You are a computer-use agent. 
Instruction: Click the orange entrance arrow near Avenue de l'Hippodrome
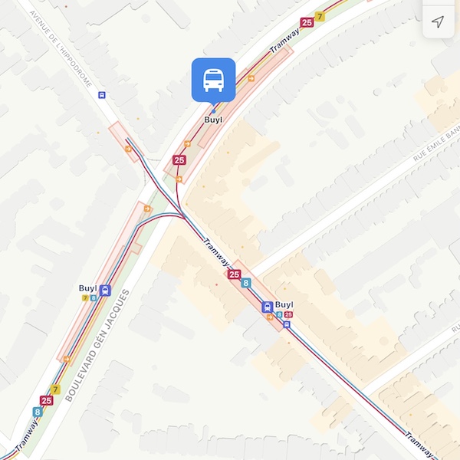point(128,149)
